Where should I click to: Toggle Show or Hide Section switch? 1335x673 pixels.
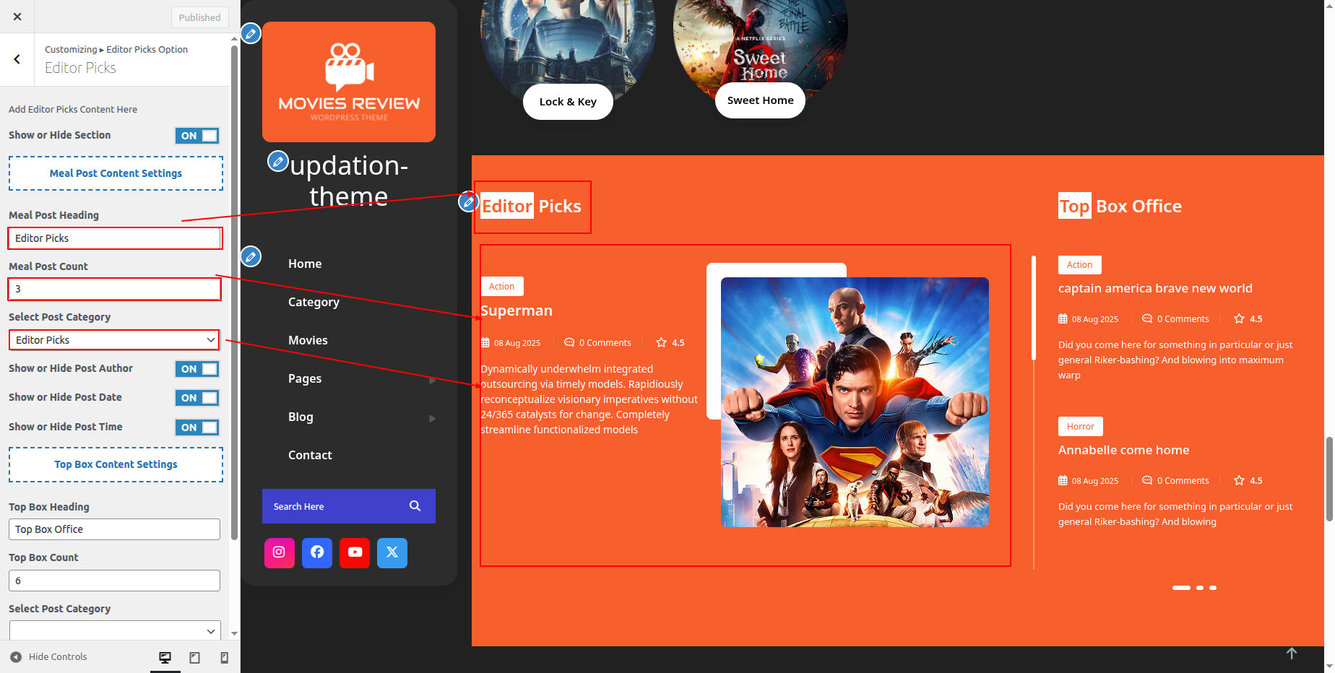point(197,136)
